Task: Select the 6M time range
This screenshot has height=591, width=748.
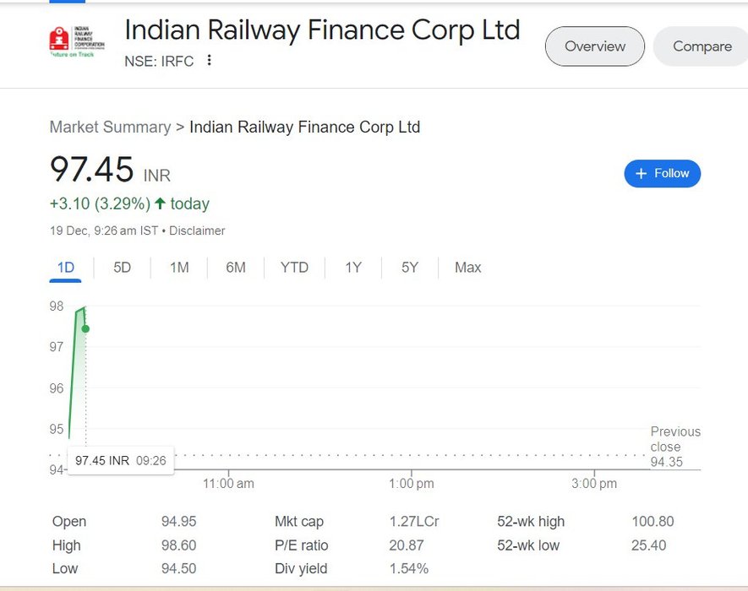Action: (x=236, y=268)
